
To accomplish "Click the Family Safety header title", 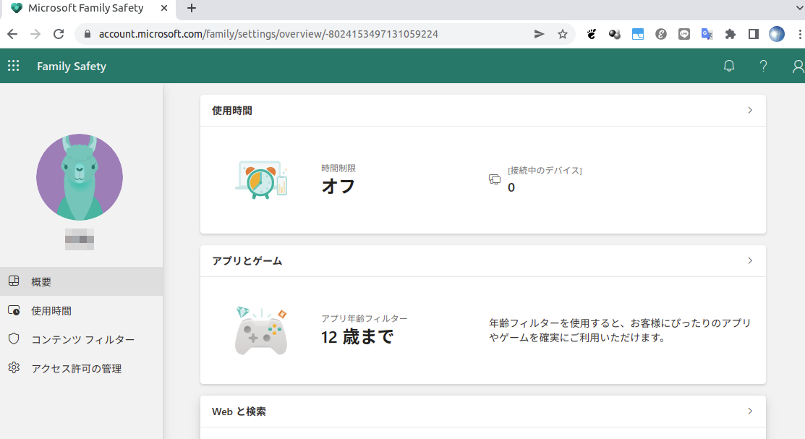I will [x=72, y=67].
